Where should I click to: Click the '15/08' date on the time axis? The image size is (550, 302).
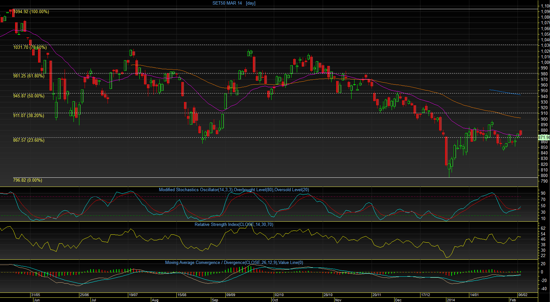(182, 295)
